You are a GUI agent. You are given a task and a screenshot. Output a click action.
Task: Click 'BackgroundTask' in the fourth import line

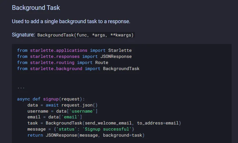121,69
